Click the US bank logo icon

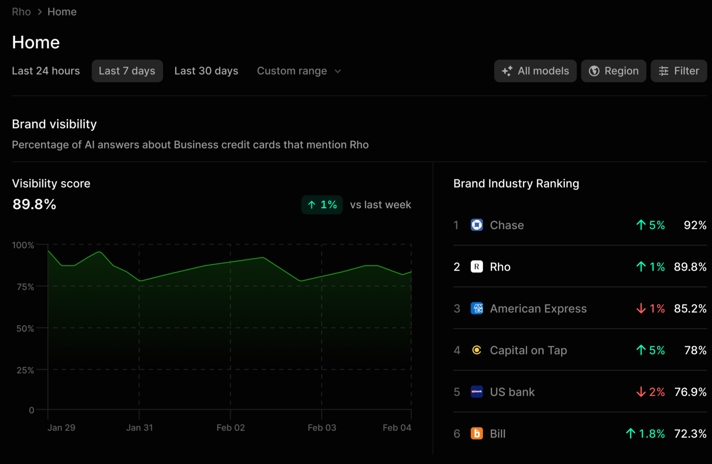(477, 392)
